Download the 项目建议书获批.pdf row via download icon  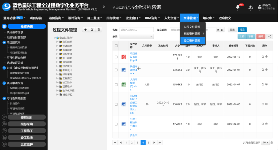266,57
